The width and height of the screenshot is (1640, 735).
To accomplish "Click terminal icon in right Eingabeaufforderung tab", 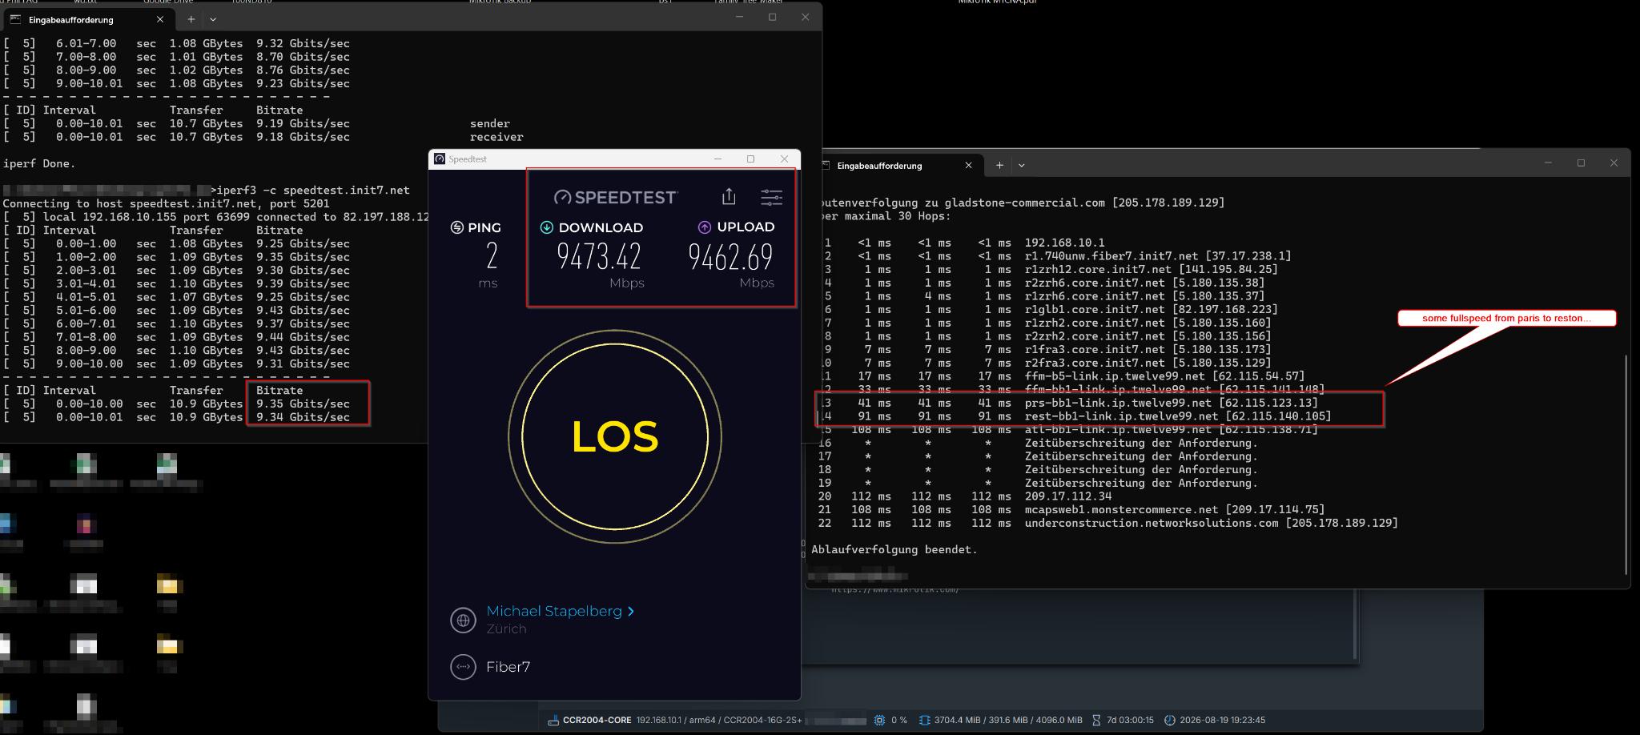I will point(825,166).
